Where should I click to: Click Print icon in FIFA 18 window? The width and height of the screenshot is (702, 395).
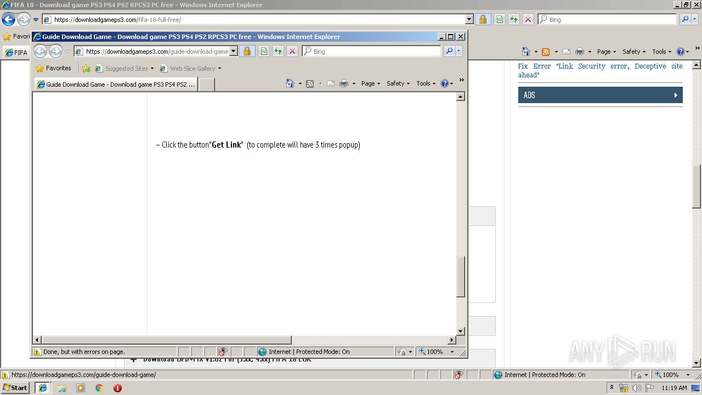[x=580, y=52]
